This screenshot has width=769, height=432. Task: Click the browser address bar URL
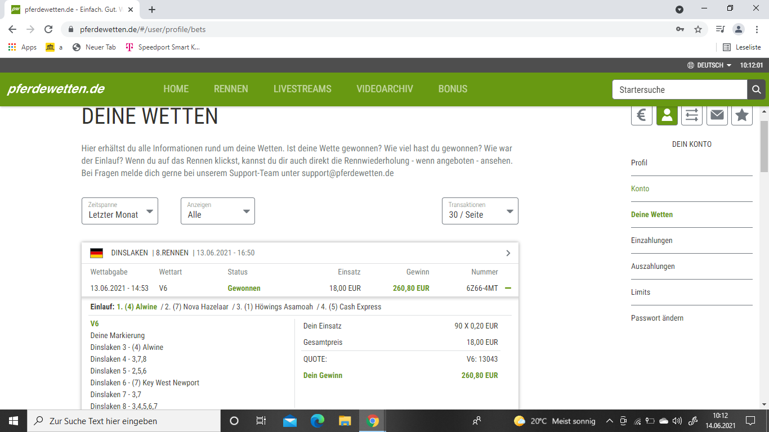pyautogui.click(x=142, y=29)
